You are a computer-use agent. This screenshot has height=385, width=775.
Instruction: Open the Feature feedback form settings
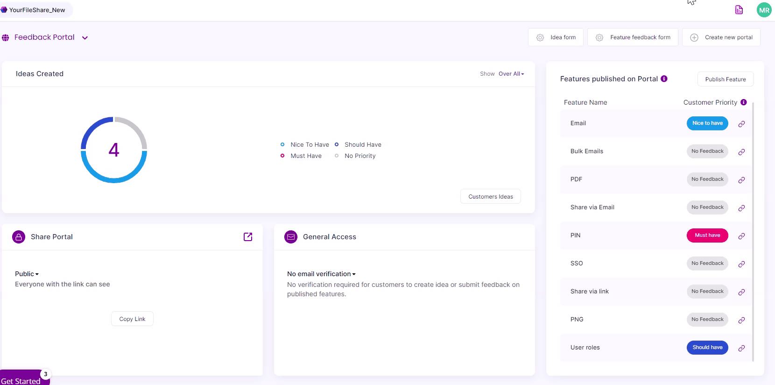tap(633, 37)
